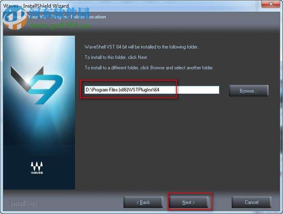Image resolution: width=283 pixels, height=214 pixels.
Task: Click the Next button to continue installation
Action: click(189, 202)
